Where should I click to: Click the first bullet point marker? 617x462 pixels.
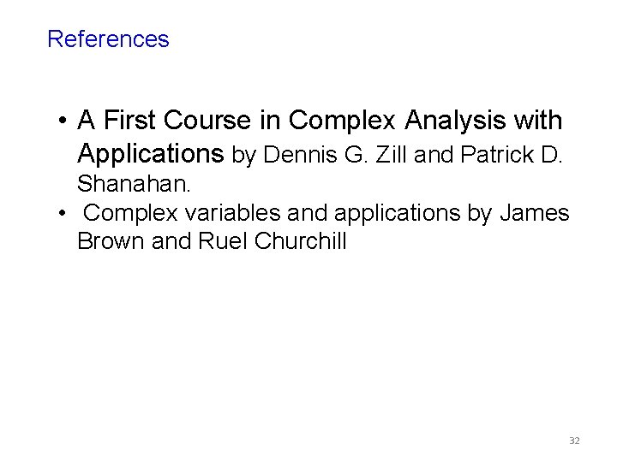coord(63,121)
